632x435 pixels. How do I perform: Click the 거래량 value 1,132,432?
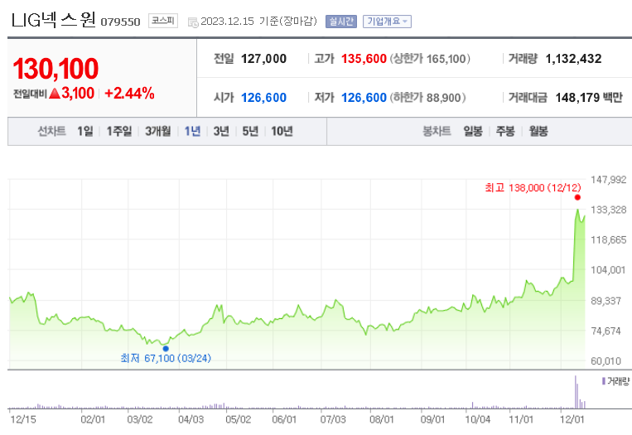pyautogui.click(x=573, y=59)
